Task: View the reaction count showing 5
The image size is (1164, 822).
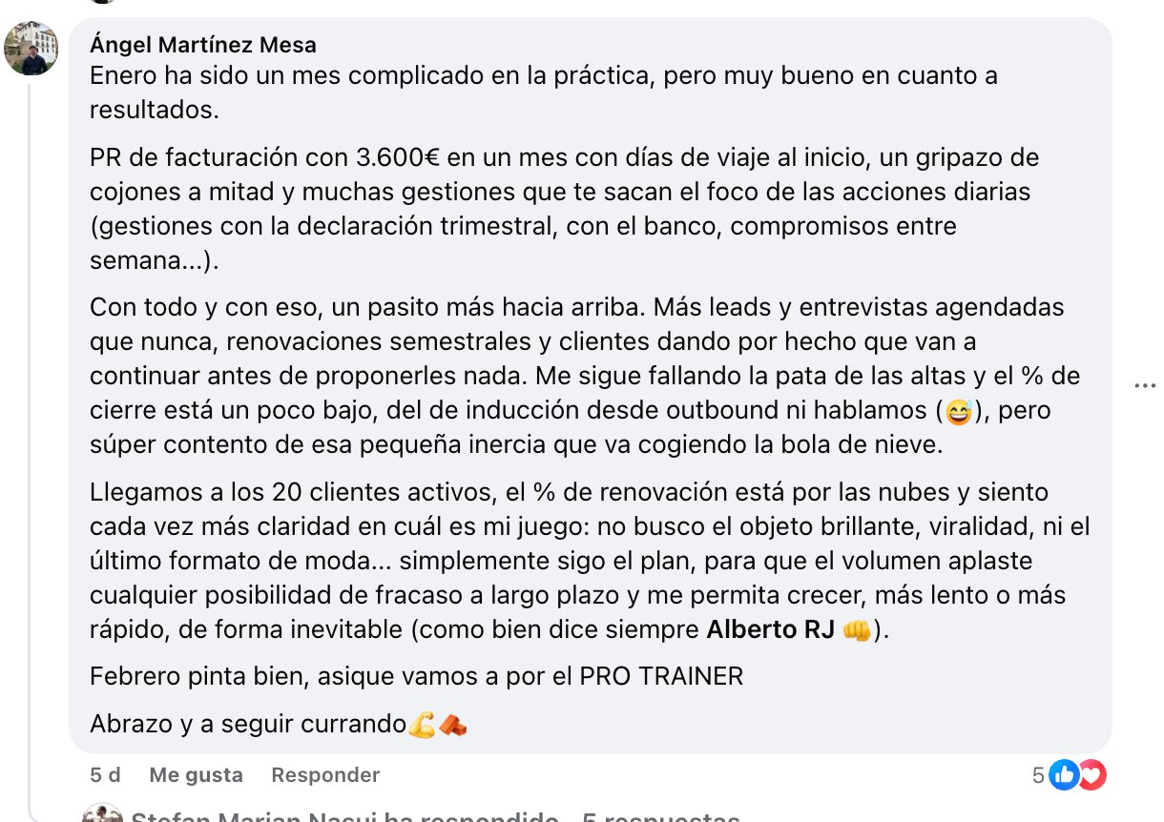Action: tap(1038, 775)
